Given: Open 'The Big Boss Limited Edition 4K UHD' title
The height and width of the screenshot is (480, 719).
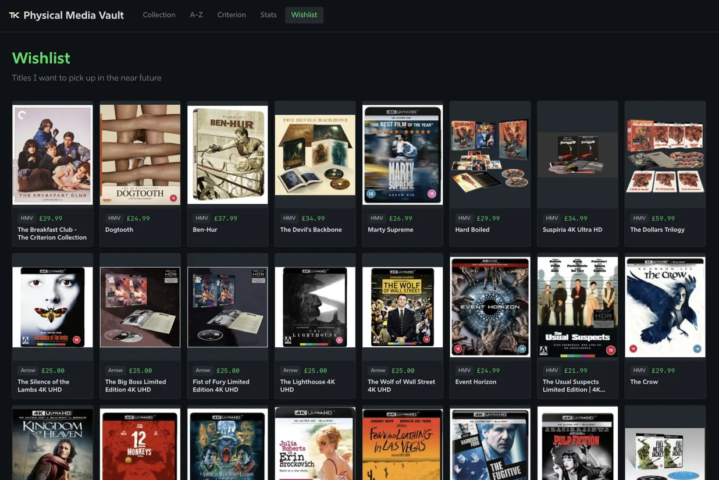Looking at the screenshot, I should point(136,386).
